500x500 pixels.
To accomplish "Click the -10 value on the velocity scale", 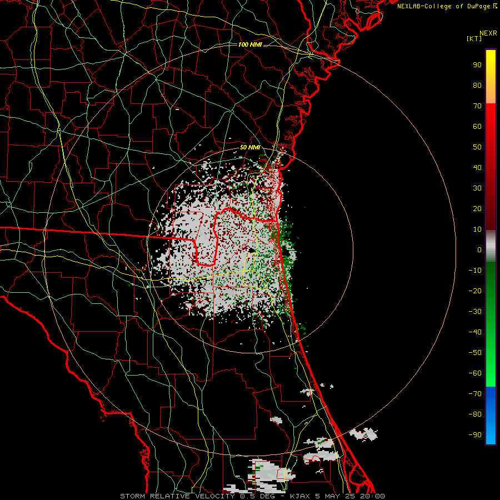I will [x=475, y=271].
